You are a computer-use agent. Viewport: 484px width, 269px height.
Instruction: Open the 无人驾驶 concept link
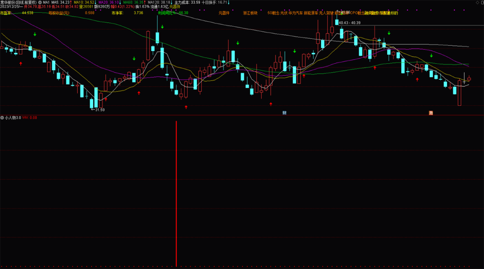(326, 13)
